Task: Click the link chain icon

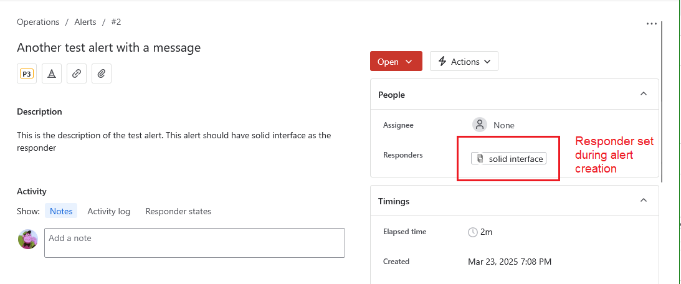Action: point(77,73)
